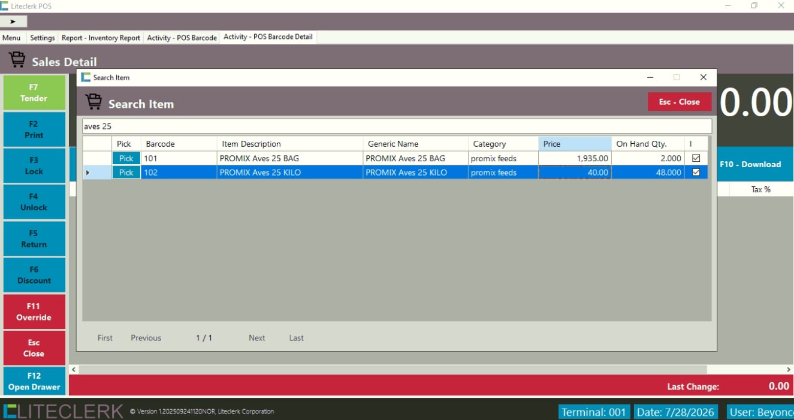Click the F5 Return button
The height and width of the screenshot is (420, 794).
[34, 238]
